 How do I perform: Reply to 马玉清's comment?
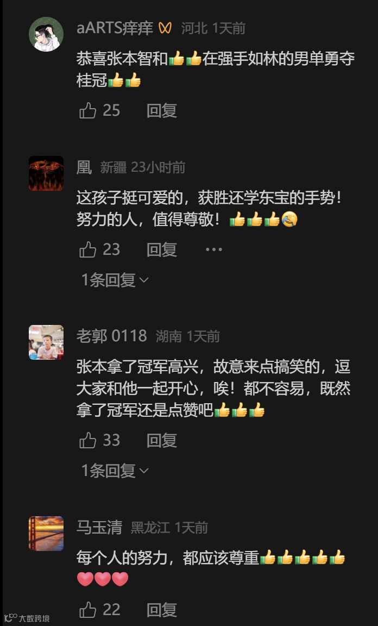162,610
